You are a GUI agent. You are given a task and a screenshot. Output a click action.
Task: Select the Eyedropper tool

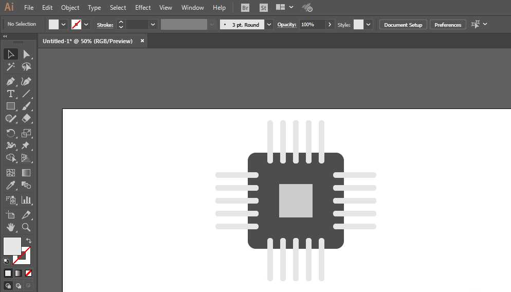[10, 186]
